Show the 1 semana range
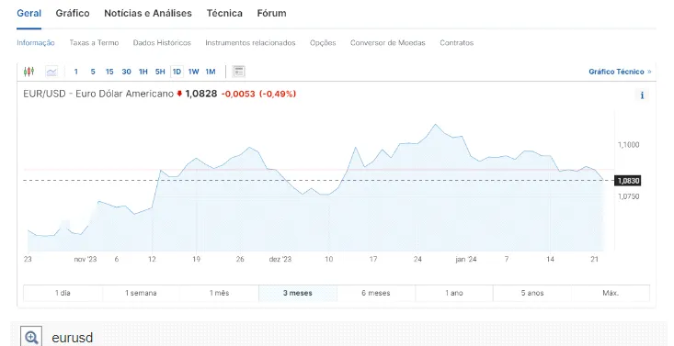The image size is (674, 346). click(141, 293)
